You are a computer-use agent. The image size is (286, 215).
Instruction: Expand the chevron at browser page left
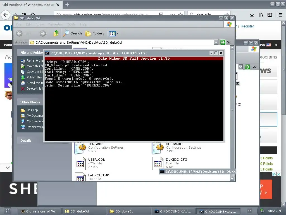coord(8,167)
